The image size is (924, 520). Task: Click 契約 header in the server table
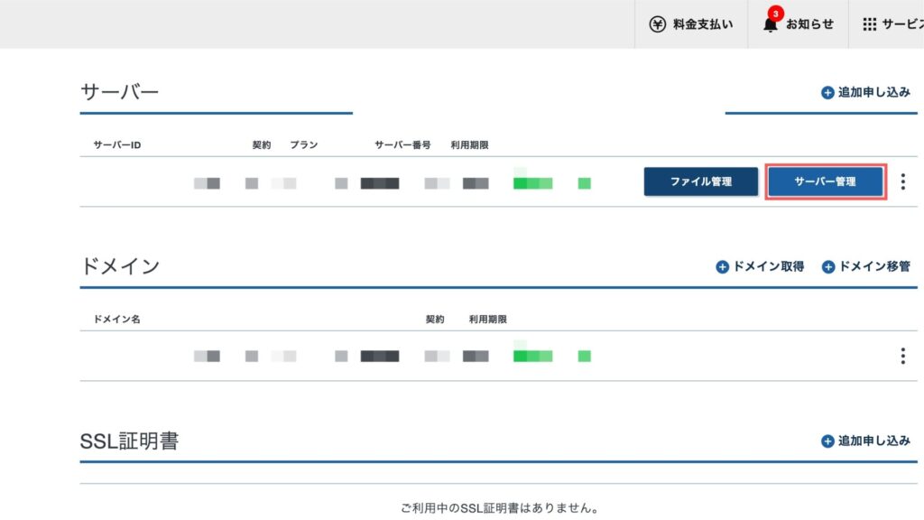coord(262,145)
